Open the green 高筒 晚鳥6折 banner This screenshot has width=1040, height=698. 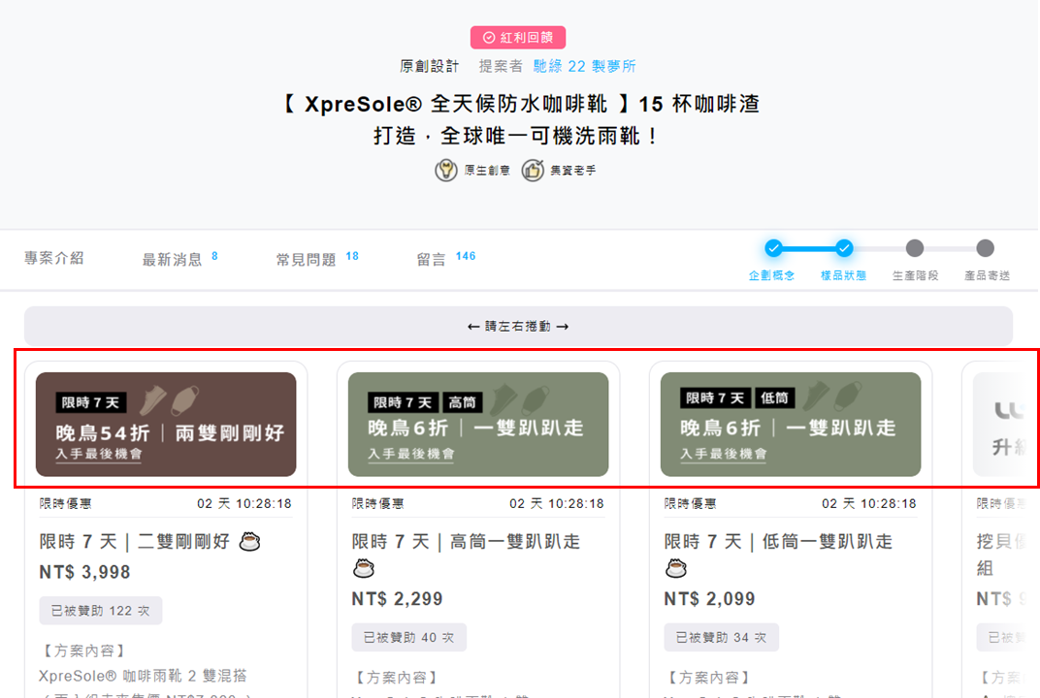[x=478, y=425]
